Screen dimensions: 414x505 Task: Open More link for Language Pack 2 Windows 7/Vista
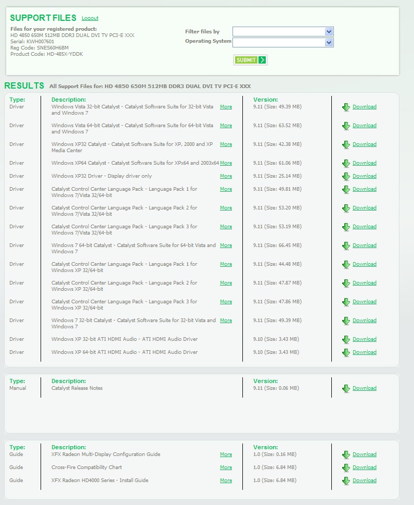click(226, 208)
